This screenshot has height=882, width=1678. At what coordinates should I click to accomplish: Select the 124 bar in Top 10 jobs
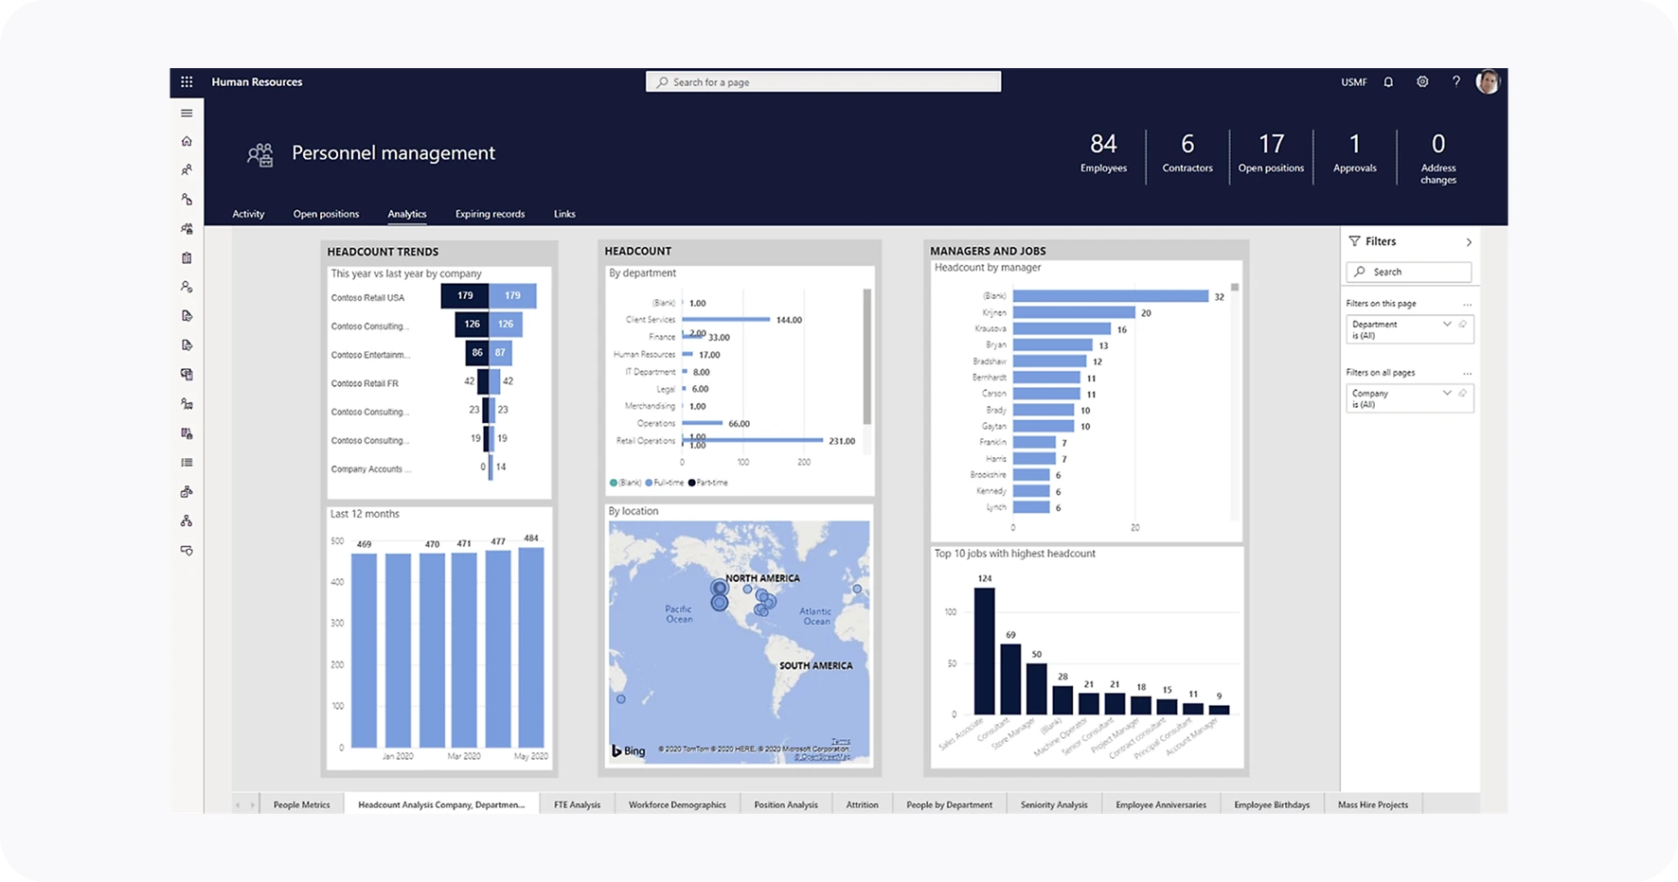pos(985,651)
